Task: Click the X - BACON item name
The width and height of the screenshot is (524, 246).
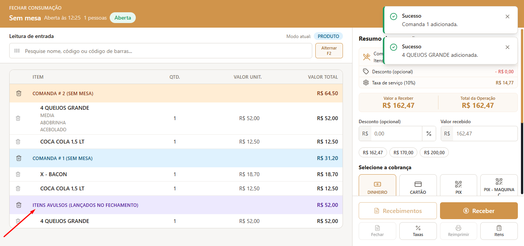Action: point(54,174)
